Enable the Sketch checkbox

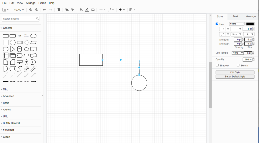tap(238, 65)
